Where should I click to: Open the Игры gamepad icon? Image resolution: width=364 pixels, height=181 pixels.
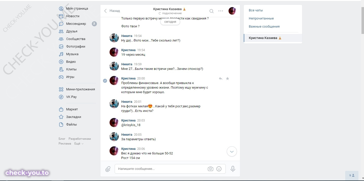[x=61, y=77]
